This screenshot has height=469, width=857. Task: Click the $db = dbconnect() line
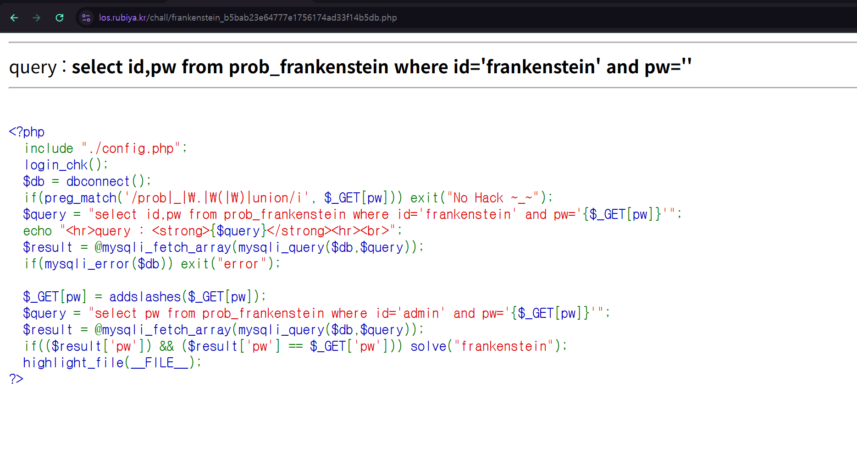coord(87,181)
